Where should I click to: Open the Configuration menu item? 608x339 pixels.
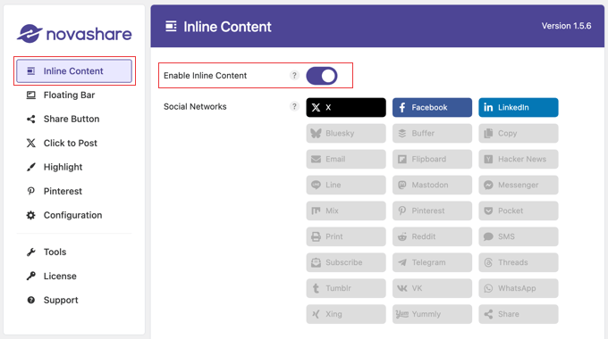pyautogui.click(x=74, y=215)
